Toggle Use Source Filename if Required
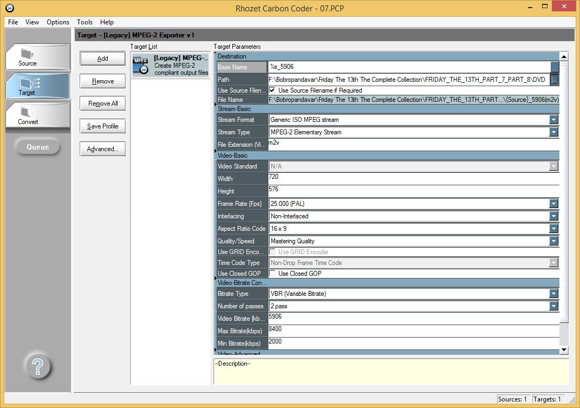This screenshot has height=408, width=580. click(x=272, y=90)
